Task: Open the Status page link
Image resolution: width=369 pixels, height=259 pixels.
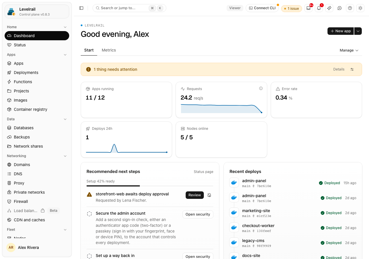Action: (204, 172)
